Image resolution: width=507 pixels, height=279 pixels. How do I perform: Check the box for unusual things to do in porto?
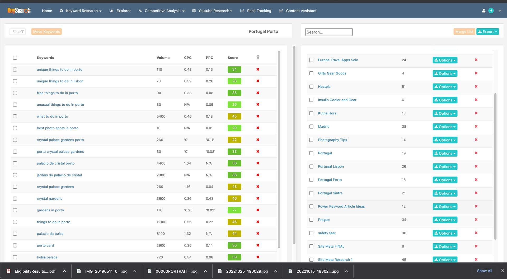(x=15, y=105)
